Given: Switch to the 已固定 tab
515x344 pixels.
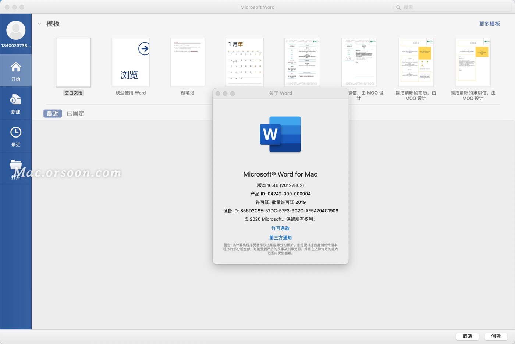Looking at the screenshot, I should pos(75,114).
